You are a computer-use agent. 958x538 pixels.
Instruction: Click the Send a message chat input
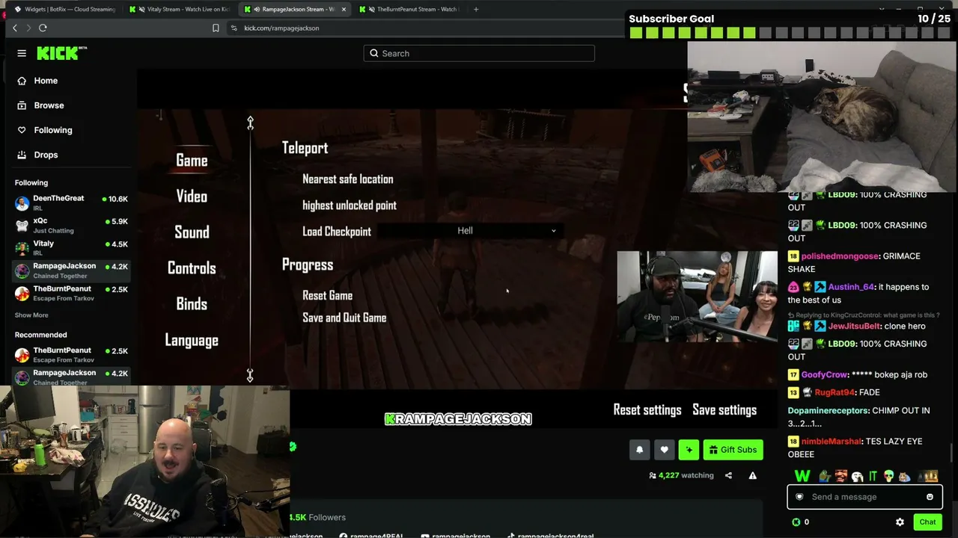click(x=864, y=497)
